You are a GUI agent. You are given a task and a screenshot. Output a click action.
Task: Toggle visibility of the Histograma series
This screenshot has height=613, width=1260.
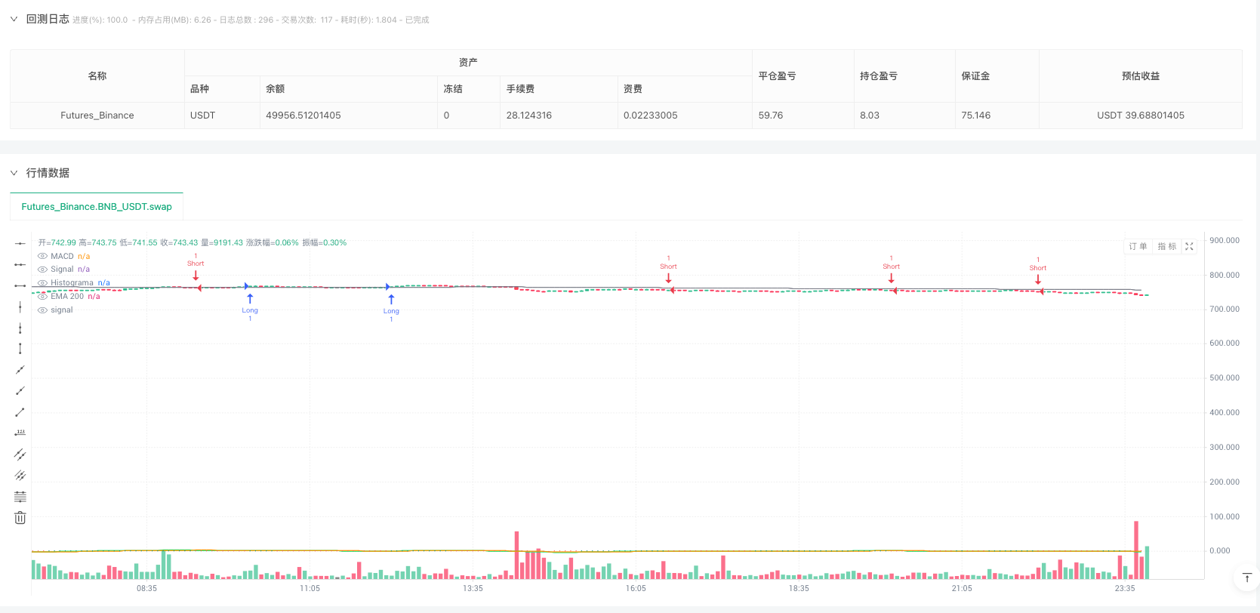tap(42, 283)
